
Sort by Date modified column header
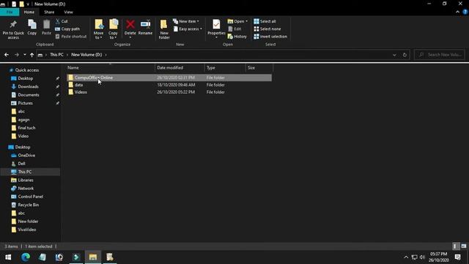[180, 67]
